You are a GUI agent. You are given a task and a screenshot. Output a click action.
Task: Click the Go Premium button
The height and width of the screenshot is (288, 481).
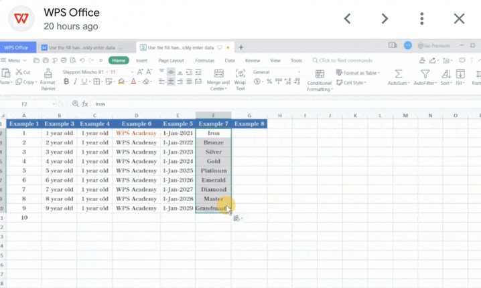click(433, 45)
